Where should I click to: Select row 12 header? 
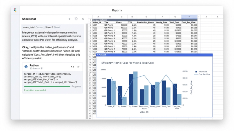90,52
